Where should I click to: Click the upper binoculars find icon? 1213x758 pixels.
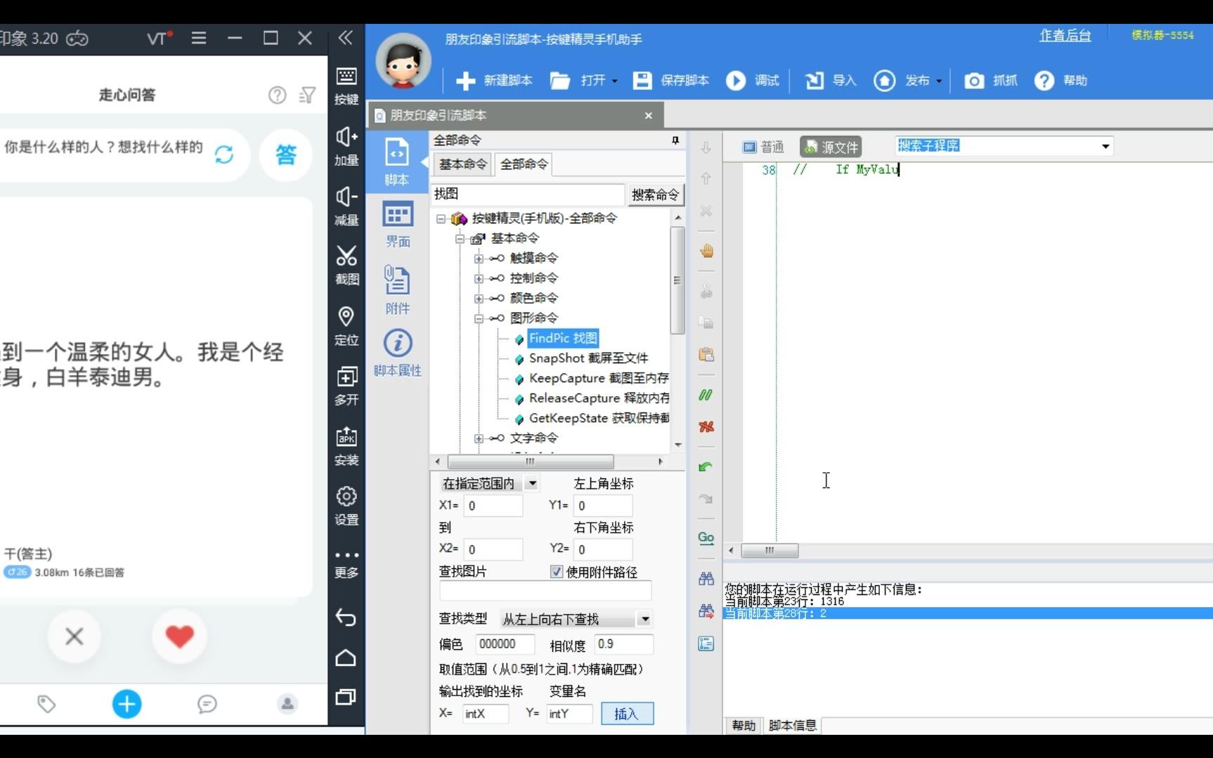click(x=706, y=578)
